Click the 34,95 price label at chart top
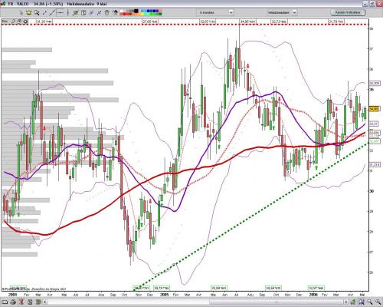 point(247,21)
